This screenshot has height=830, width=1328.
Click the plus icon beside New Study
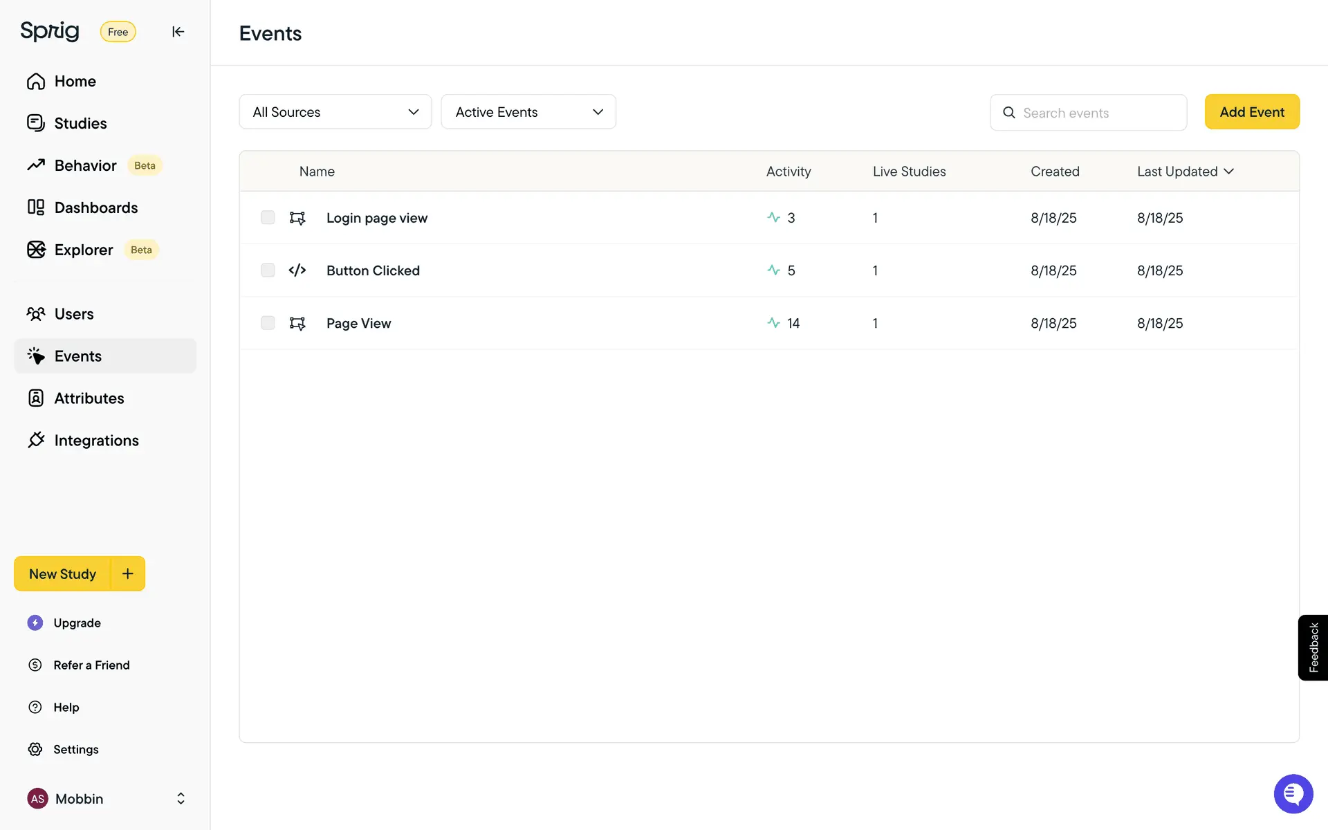(128, 573)
